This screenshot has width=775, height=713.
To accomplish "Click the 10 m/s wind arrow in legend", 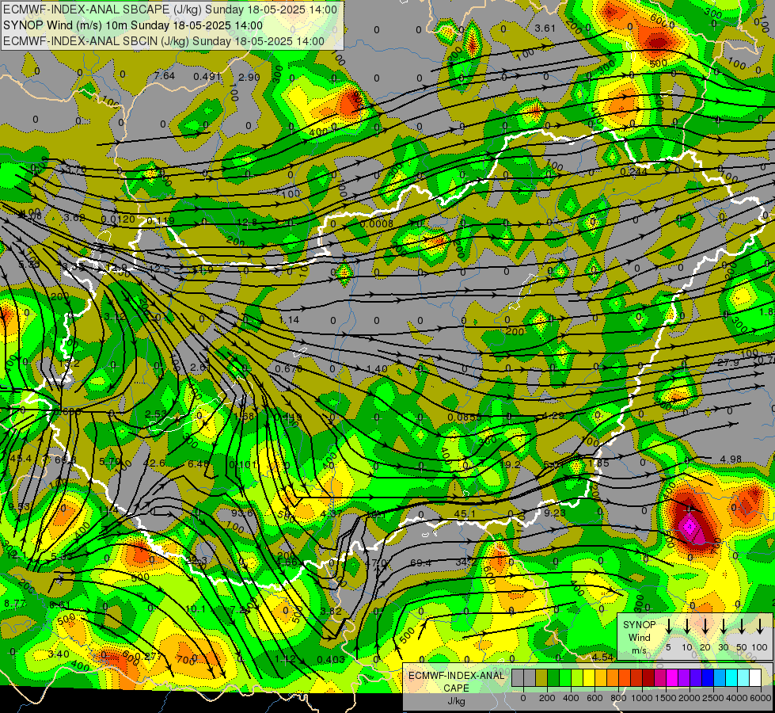I will click(x=687, y=626).
